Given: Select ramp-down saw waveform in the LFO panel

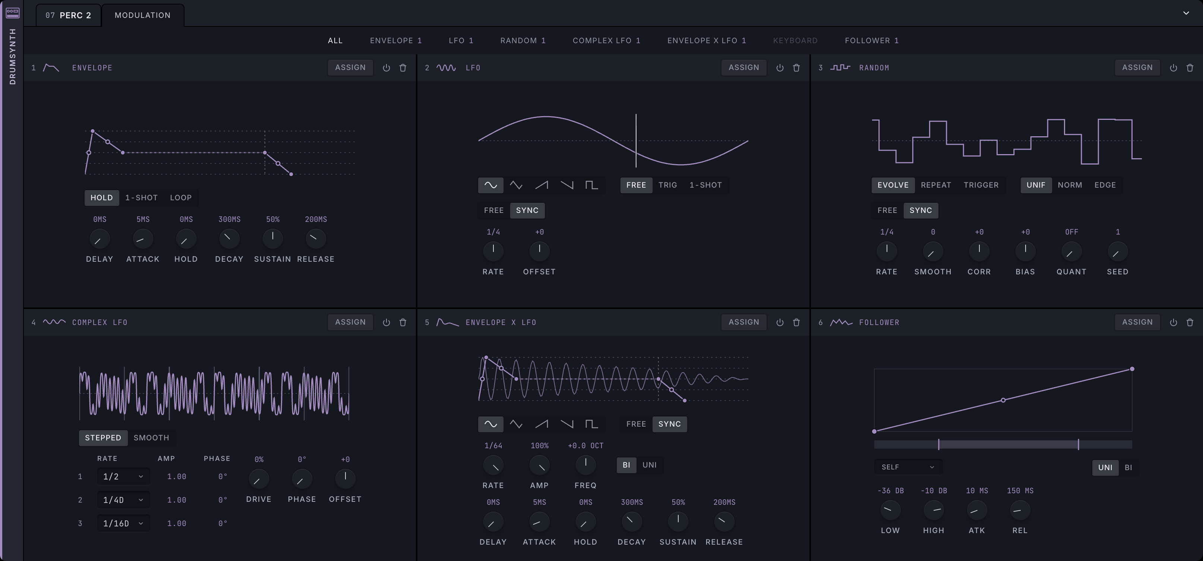Looking at the screenshot, I should [566, 185].
